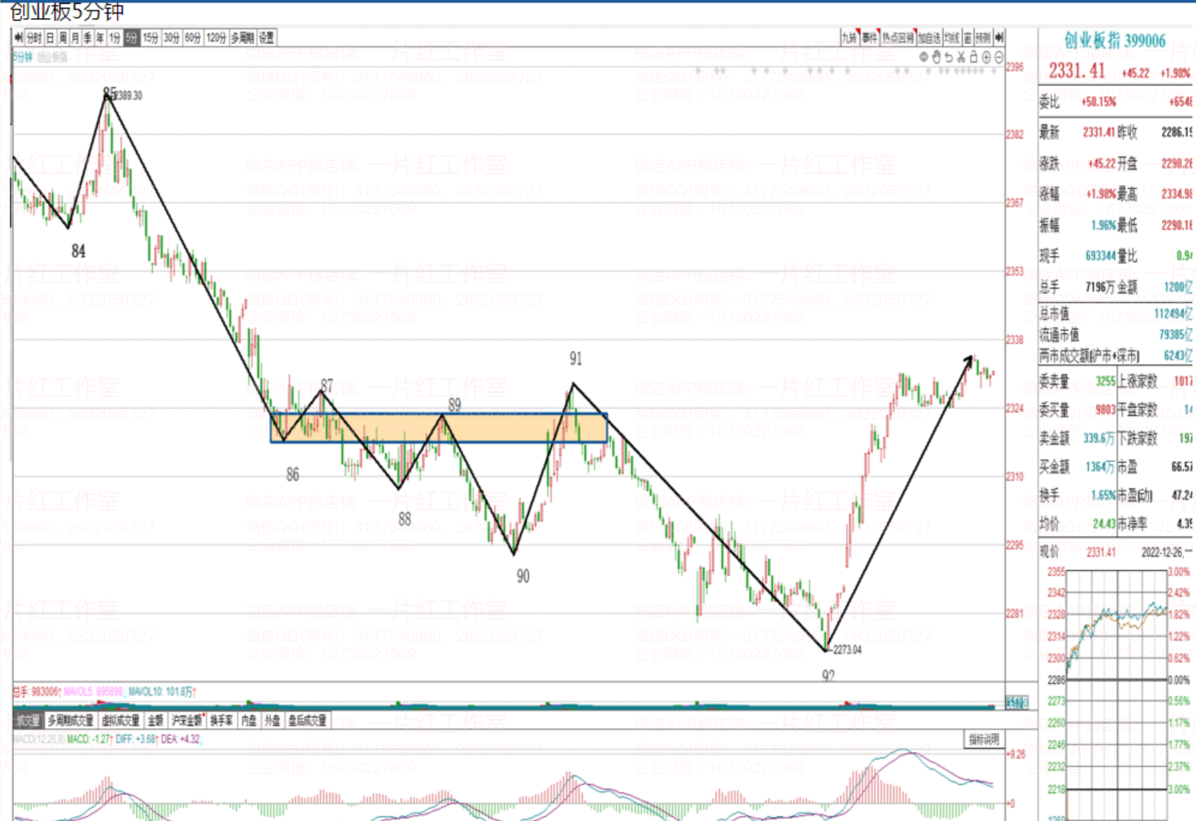Switch to the 15分 timeframe tab

click(x=151, y=38)
